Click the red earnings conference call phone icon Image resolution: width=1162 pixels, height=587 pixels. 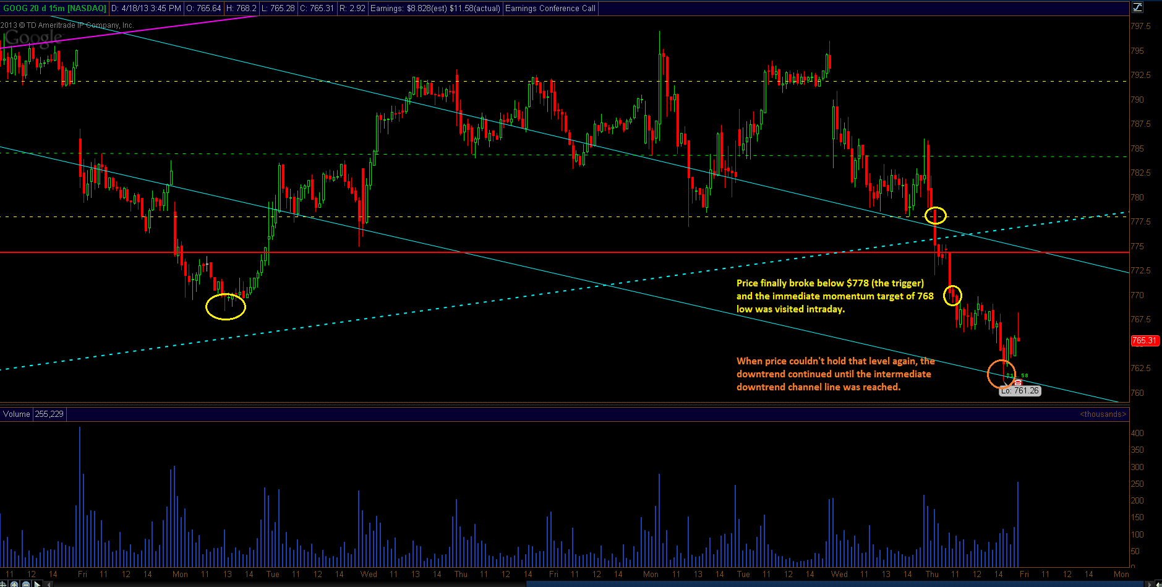pyautogui.click(x=1018, y=382)
